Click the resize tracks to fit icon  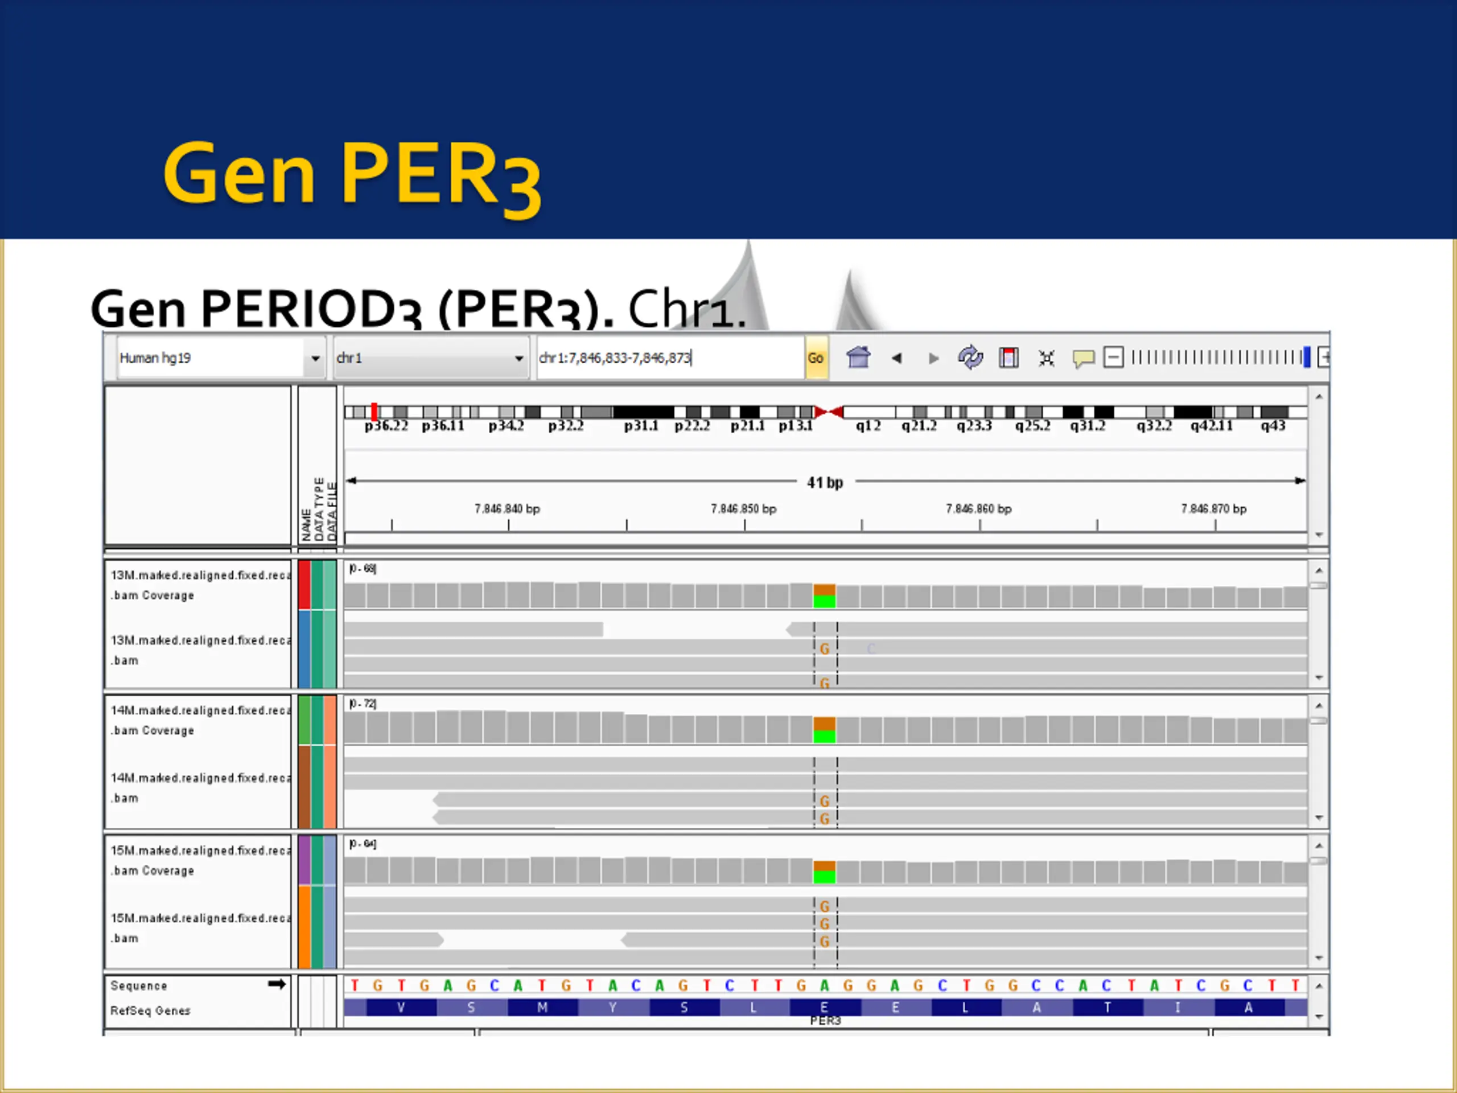click(1046, 358)
